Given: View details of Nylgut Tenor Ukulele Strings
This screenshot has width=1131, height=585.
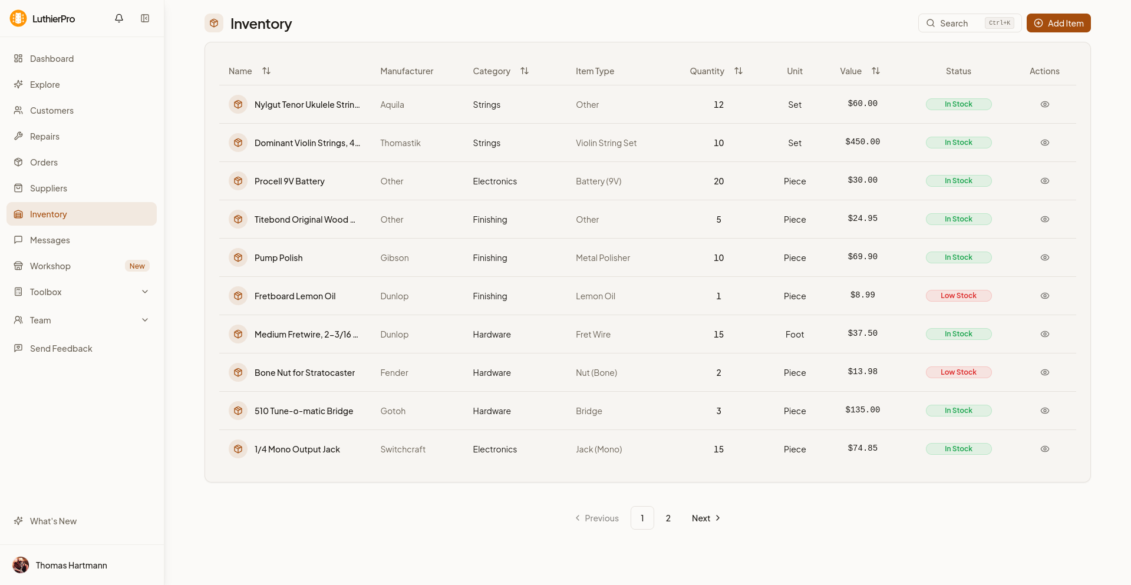Looking at the screenshot, I should point(1045,104).
